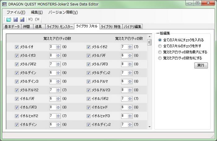Uncheck the メラ&イオ skill checkbox
Viewport: 217px width, 141px height.
click(x=17, y=47)
